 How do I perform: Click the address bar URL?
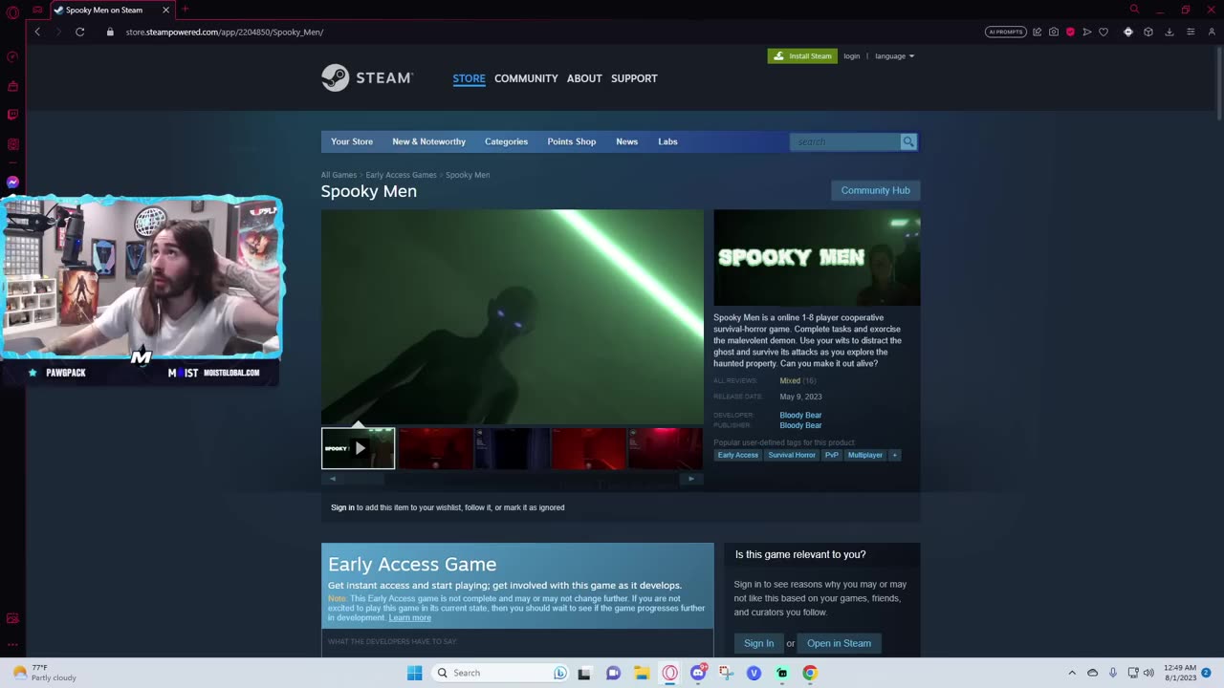click(225, 32)
